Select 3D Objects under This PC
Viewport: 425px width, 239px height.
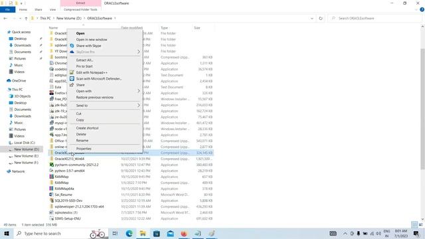point(22,96)
